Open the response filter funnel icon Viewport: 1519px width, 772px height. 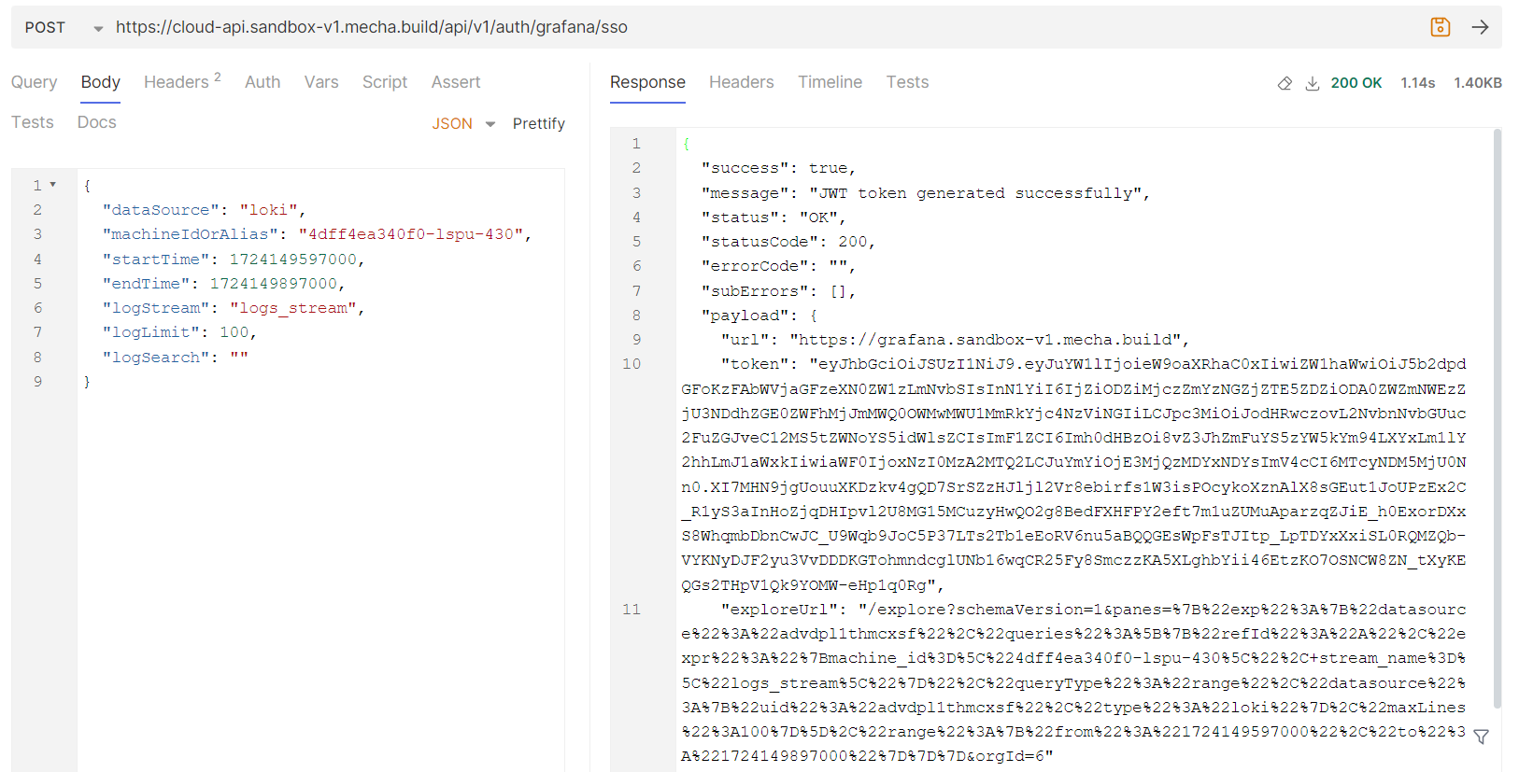[x=1481, y=737]
